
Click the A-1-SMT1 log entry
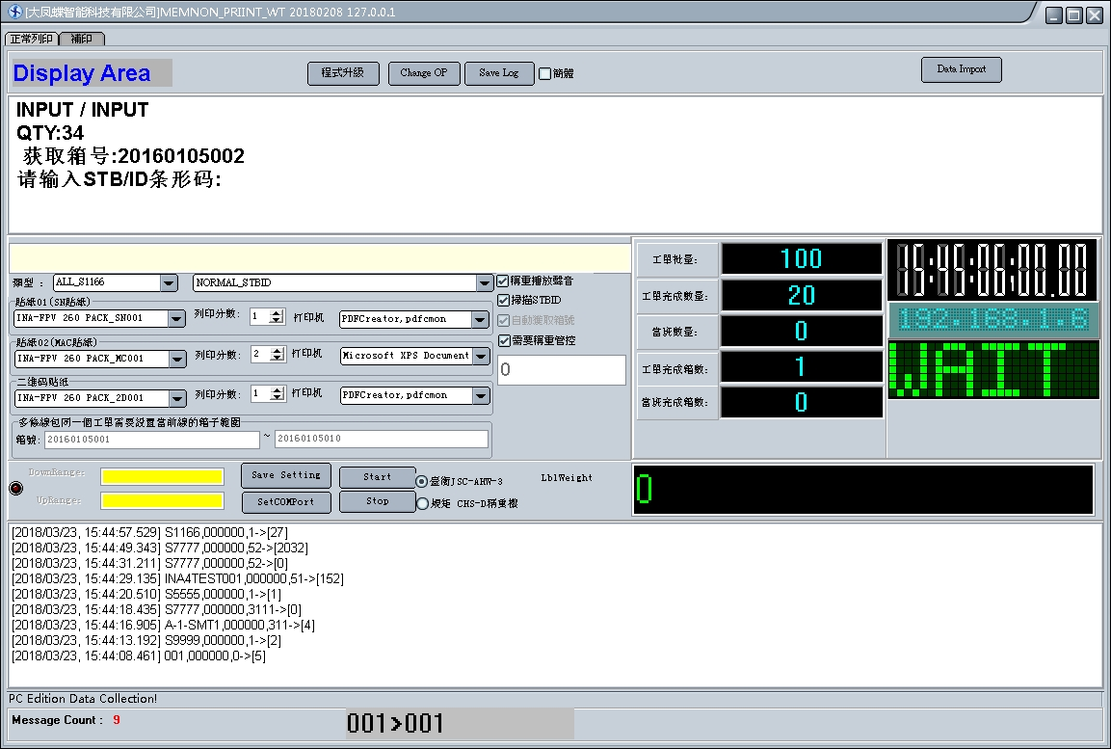[x=163, y=625]
